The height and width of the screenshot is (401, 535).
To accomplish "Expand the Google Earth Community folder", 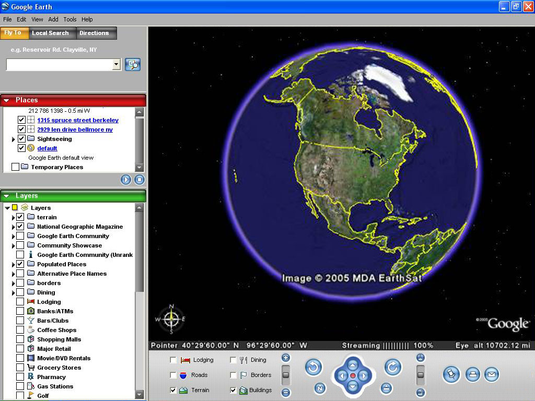I will point(13,236).
